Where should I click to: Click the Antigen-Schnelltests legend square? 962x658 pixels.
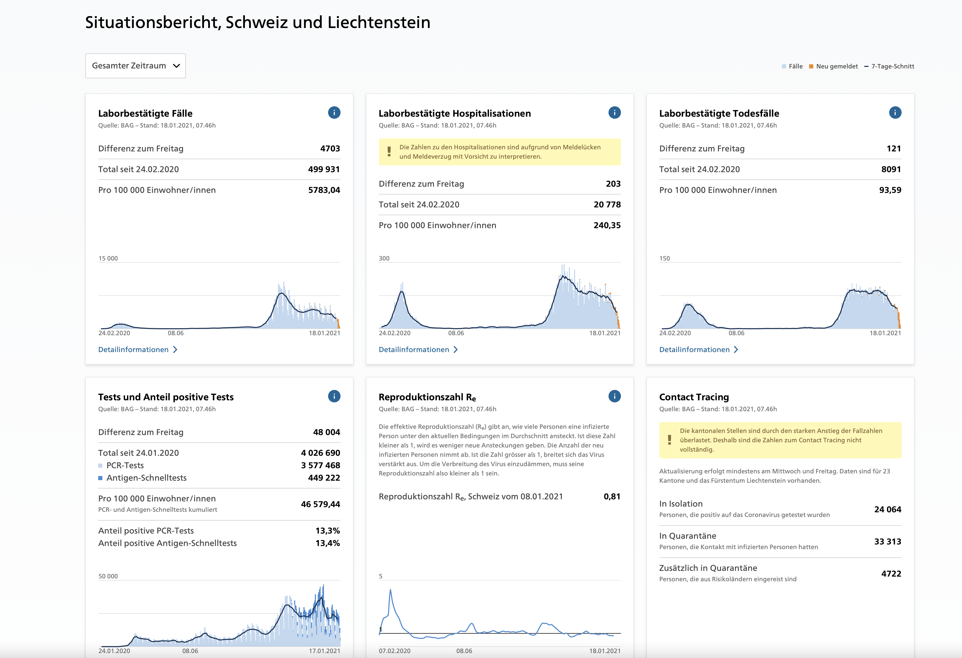(100, 478)
